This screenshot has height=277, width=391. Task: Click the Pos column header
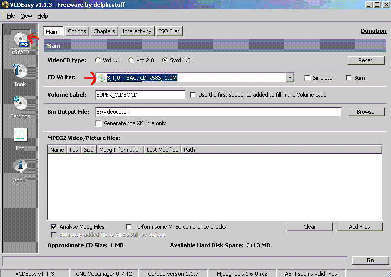coord(74,150)
